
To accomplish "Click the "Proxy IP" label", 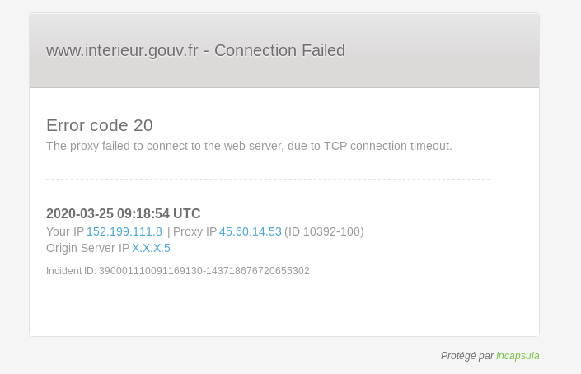I will [195, 231].
